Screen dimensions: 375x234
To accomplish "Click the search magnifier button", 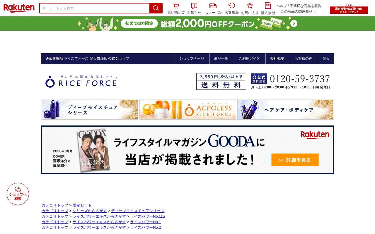I will (156, 8).
